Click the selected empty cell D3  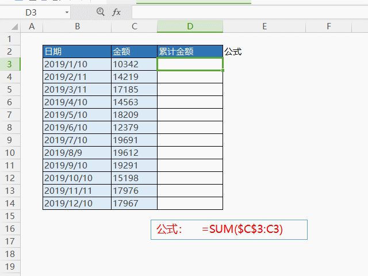click(x=190, y=64)
